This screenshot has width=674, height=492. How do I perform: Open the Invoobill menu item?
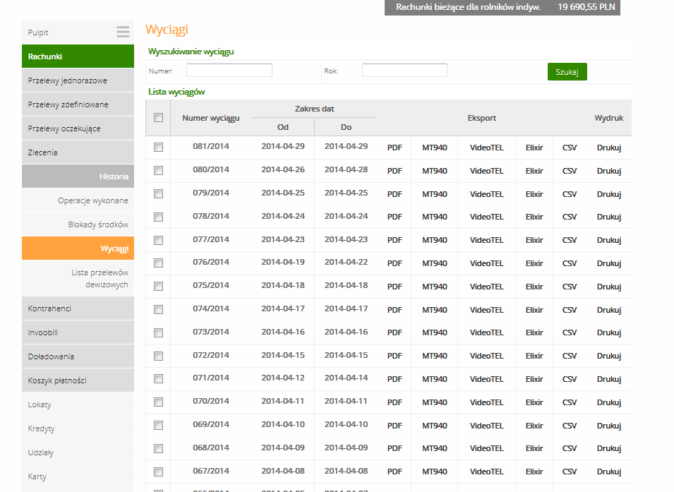pos(78,332)
